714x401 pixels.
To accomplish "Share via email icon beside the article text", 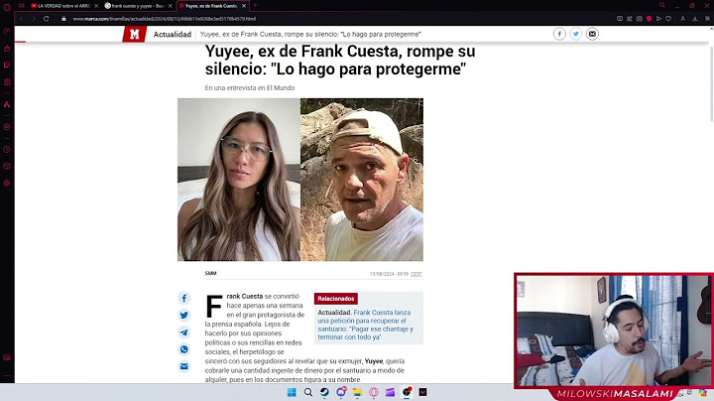I will coord(184,366).
